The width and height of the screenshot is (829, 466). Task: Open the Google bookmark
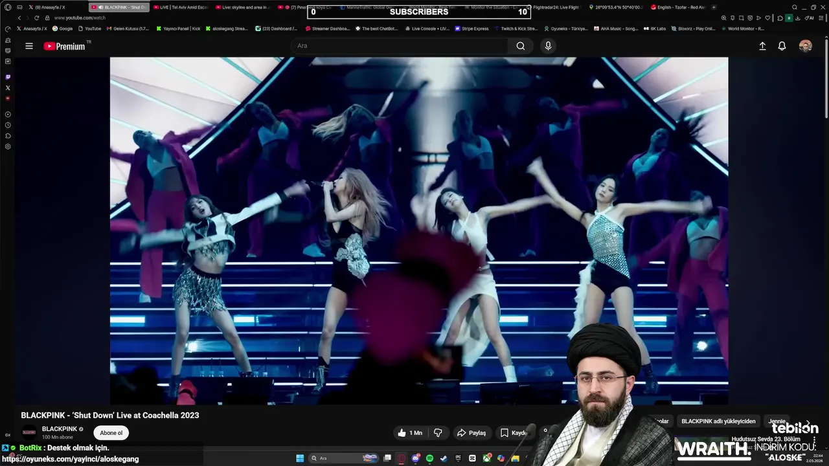point(63,28)
